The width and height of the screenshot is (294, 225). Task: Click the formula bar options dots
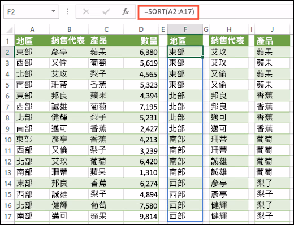pos(67,12)
